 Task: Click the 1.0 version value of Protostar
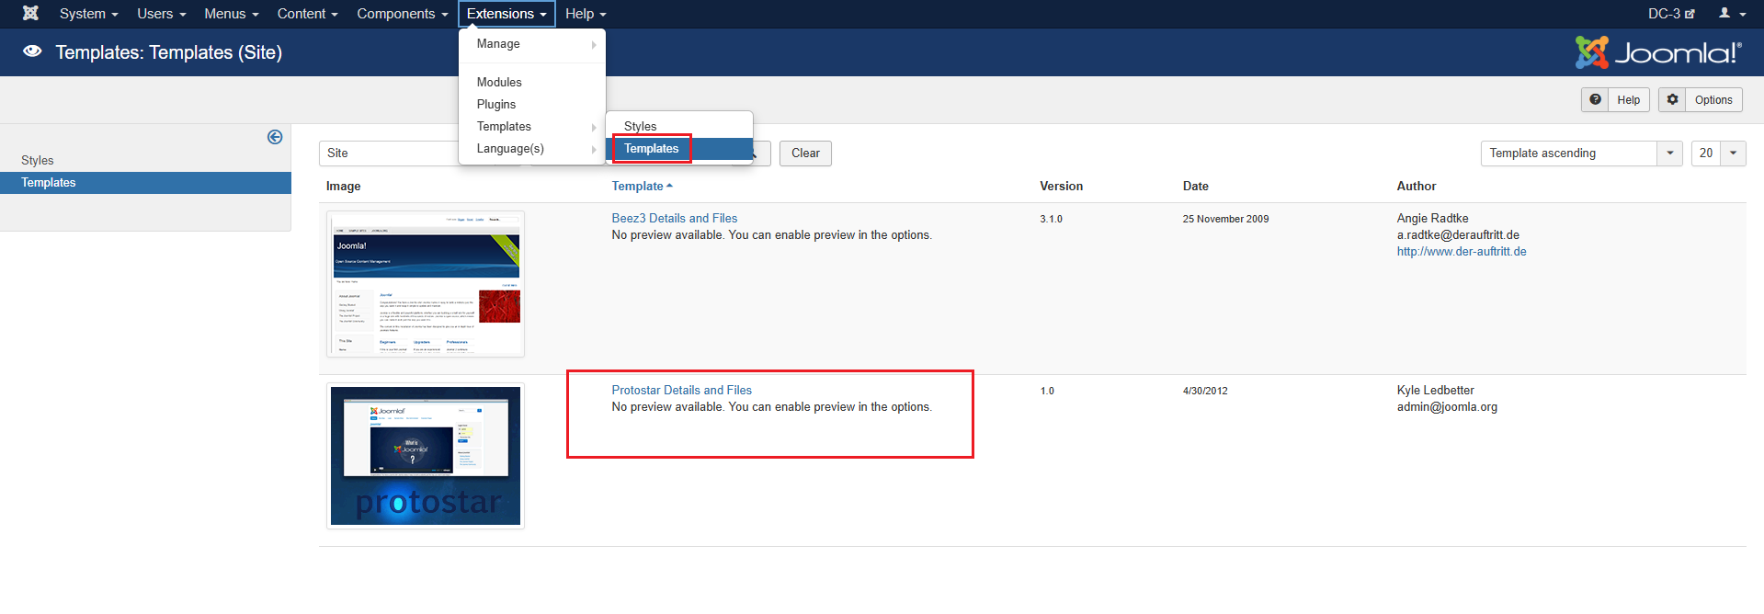[x=1047, y=391]
